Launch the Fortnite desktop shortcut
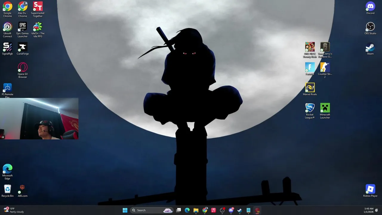The width and height of the screenshot is (382, 215). click(x=310, y=69)
